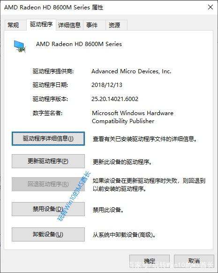Click the AMD Radeon HD 8600M Series device name
This screenshot has height=273, width=218.
point(79,44)
